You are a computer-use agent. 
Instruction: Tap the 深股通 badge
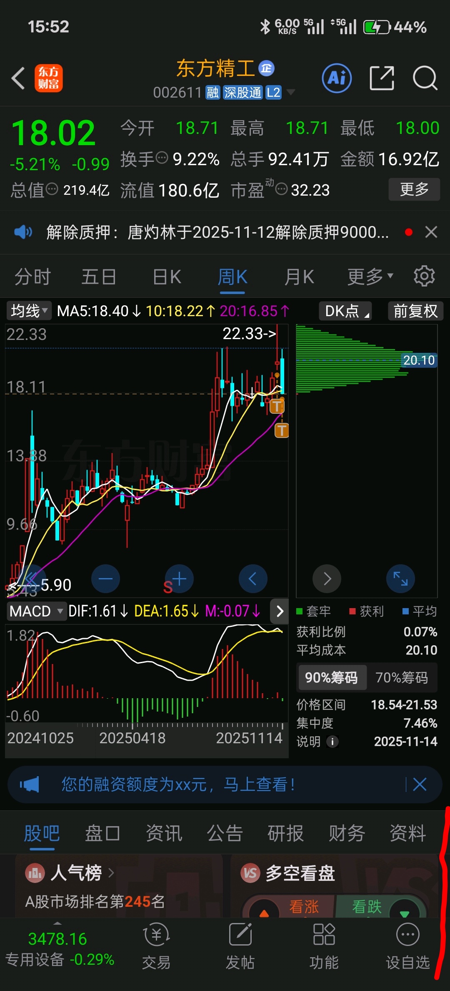pos(242,92)
